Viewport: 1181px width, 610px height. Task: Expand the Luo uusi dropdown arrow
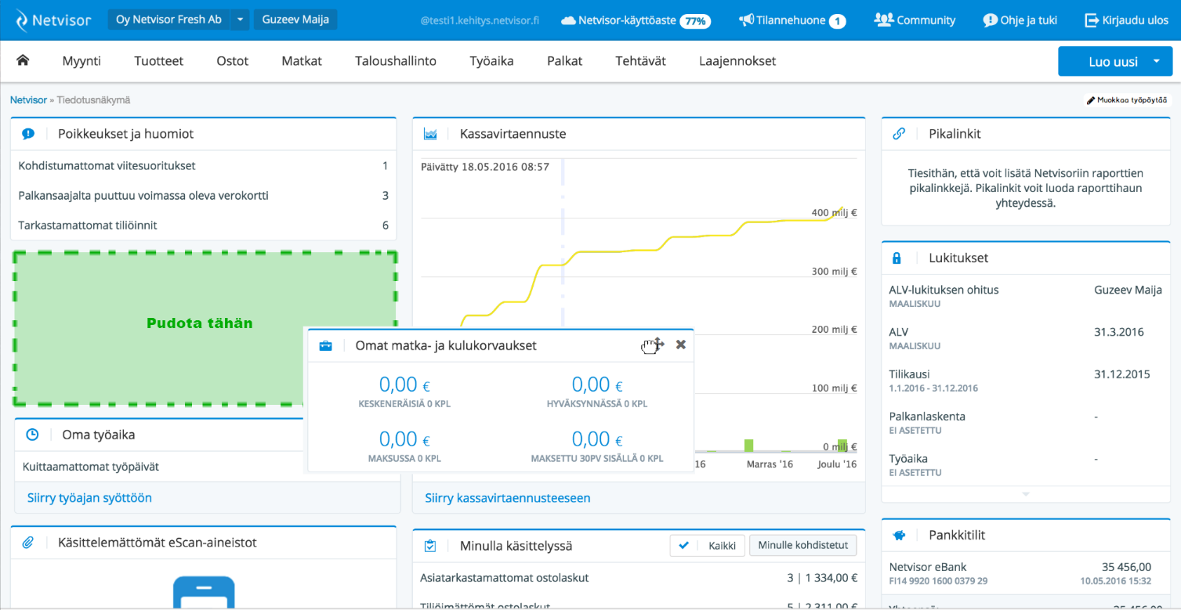coord(1156,61)
